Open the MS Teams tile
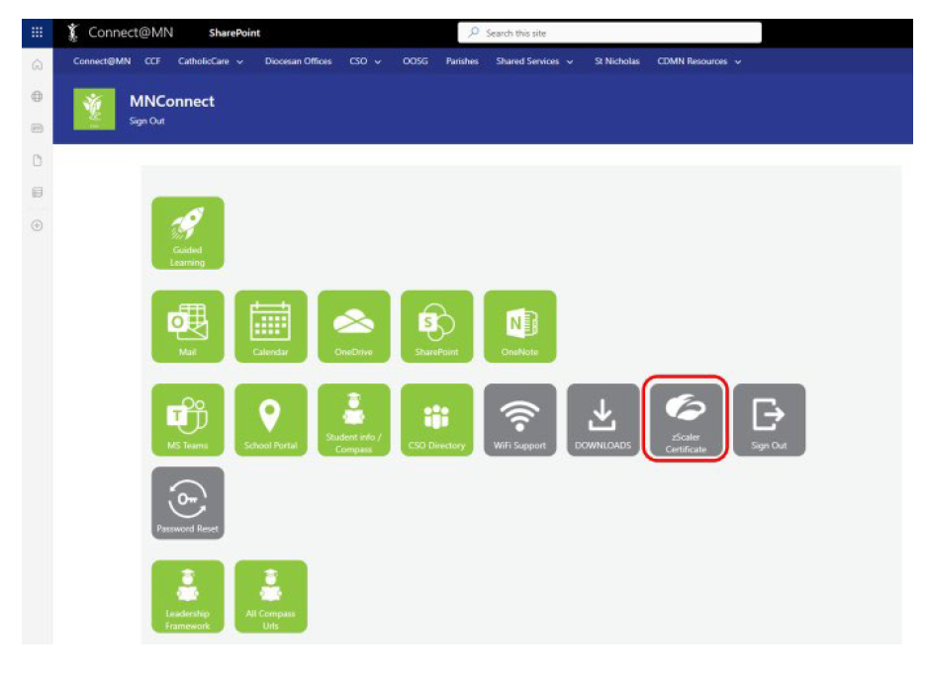 coord(187,420)
